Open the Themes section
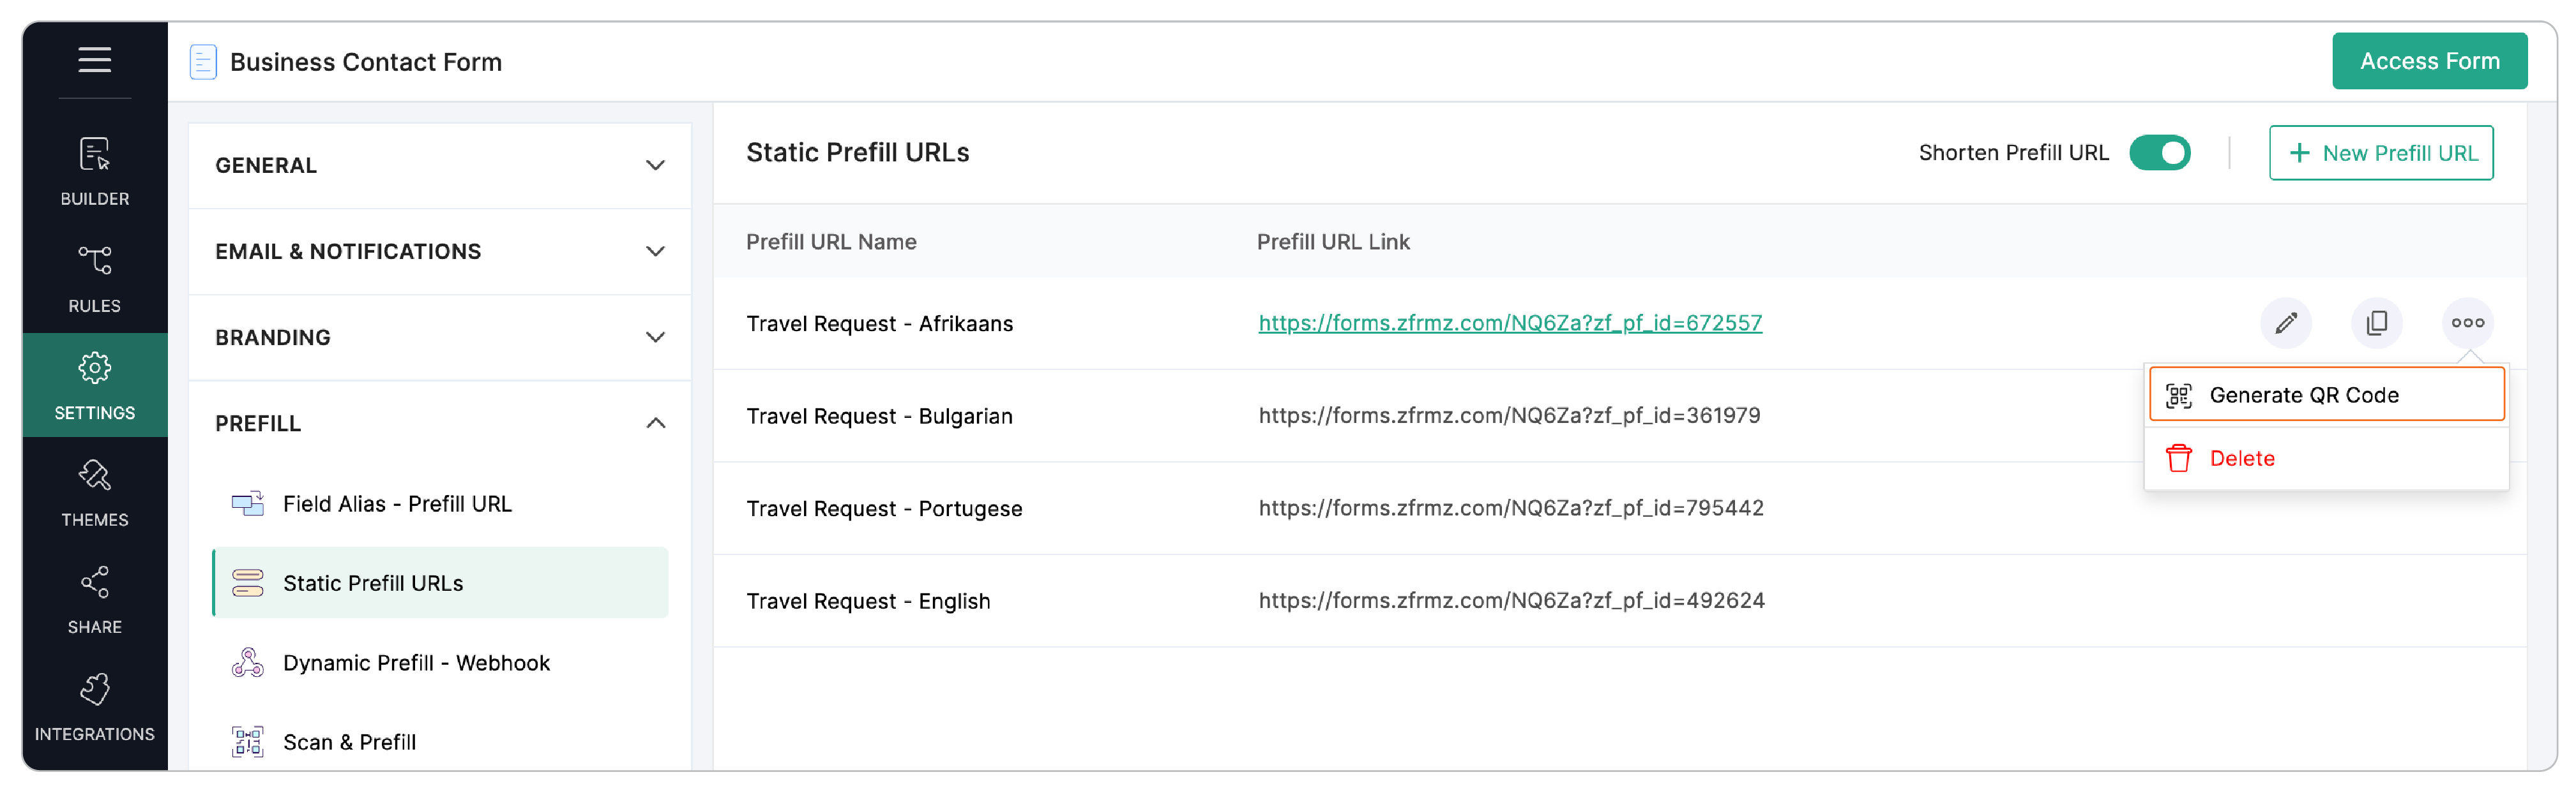 point(94,493)
